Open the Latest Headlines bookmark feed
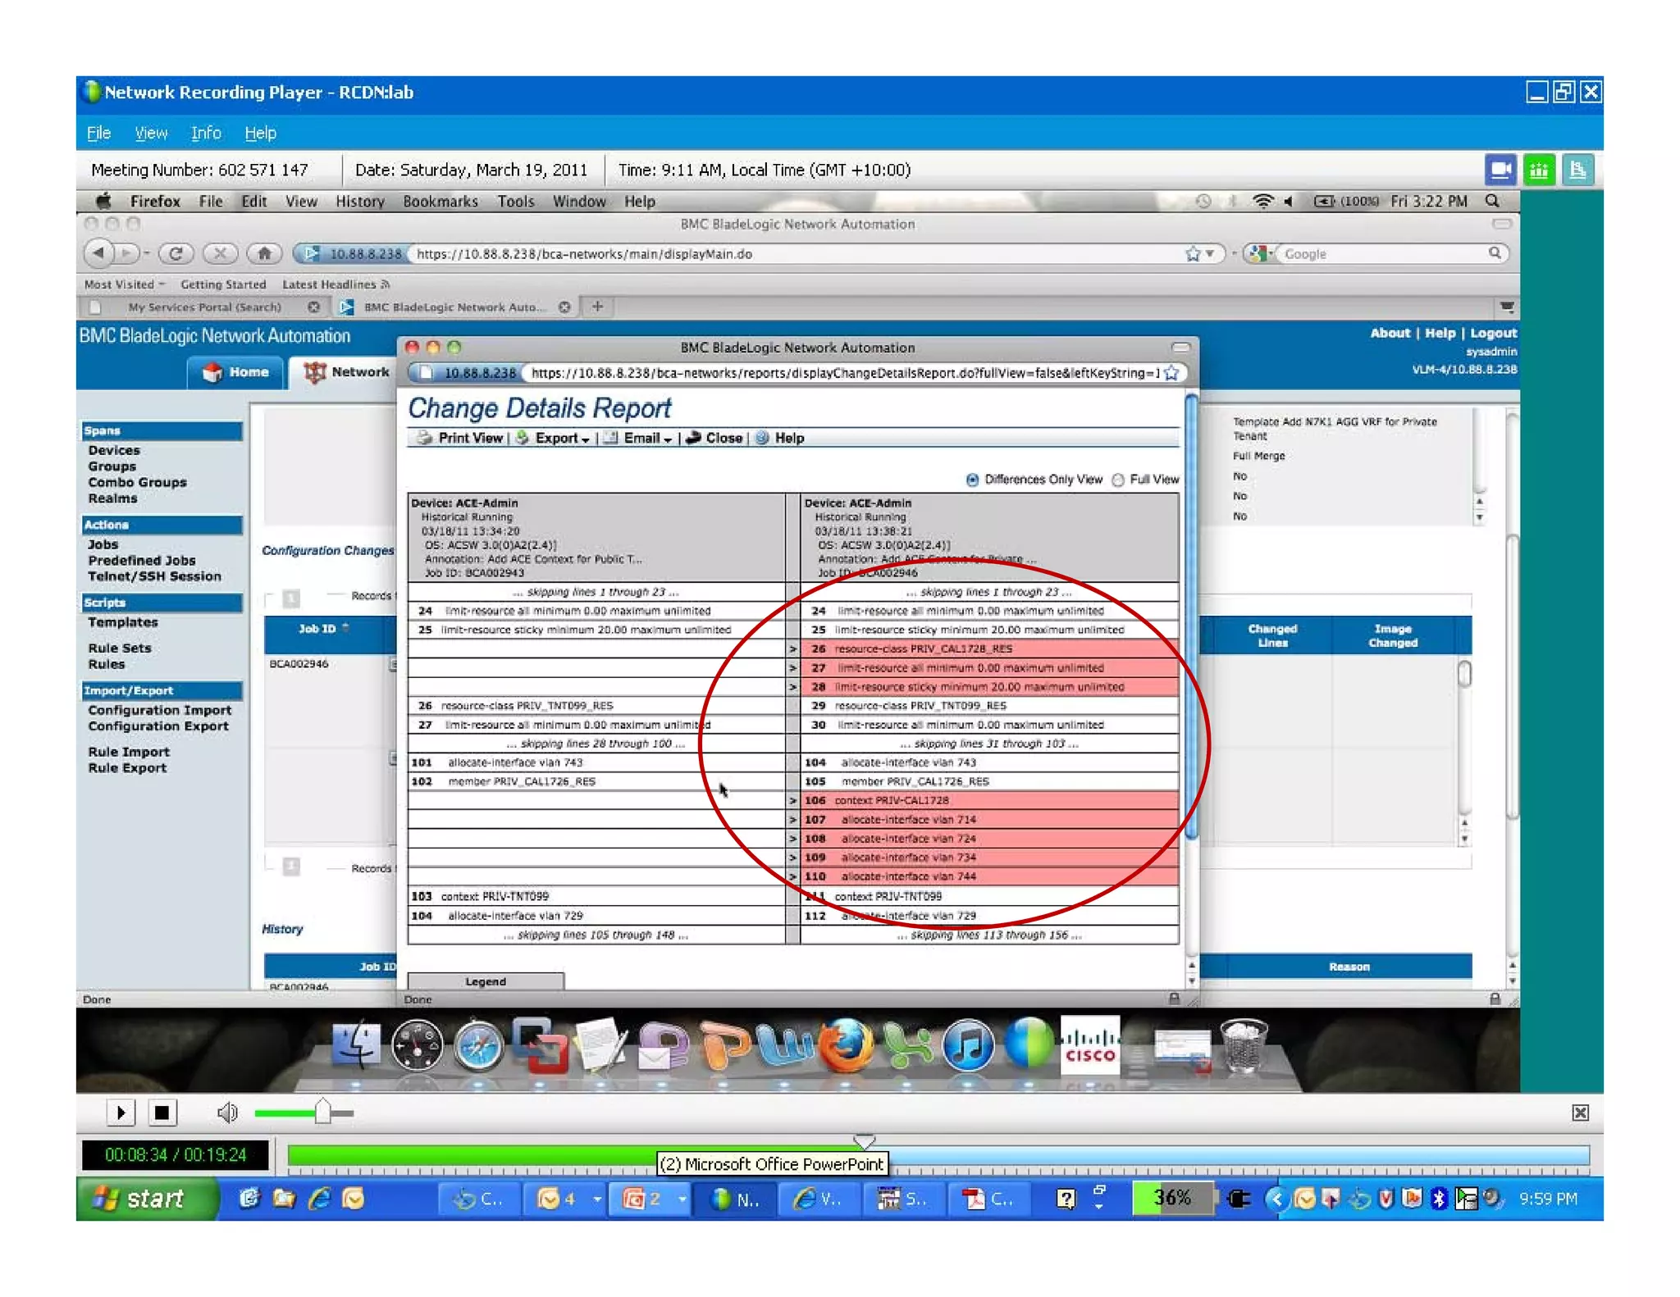The height and width of the screenshot is (1297, 1680). point(336,284)
